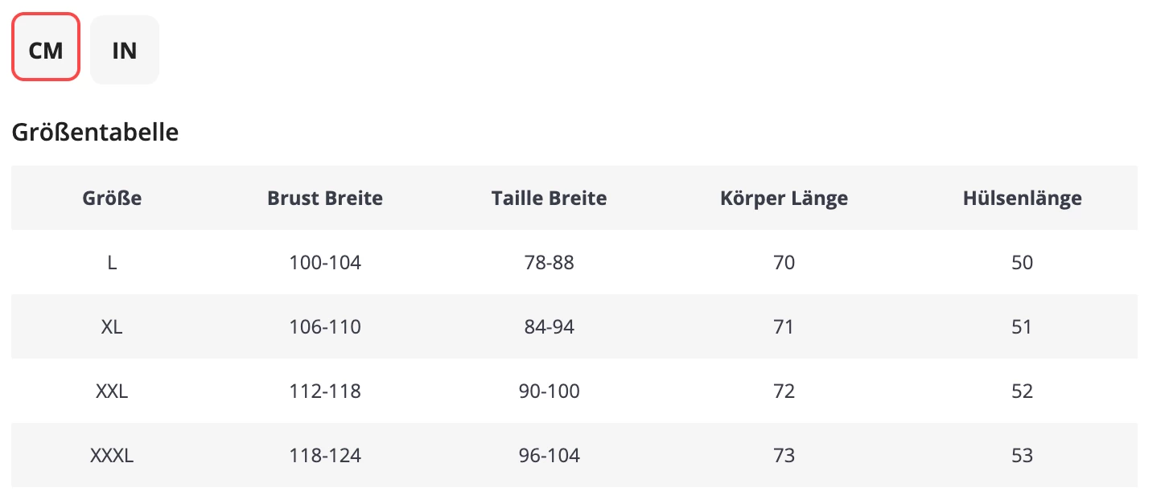This screenshot has width=1165, height=500.
Task: Select the XXXL size row label
Action: tap(112, 456)
